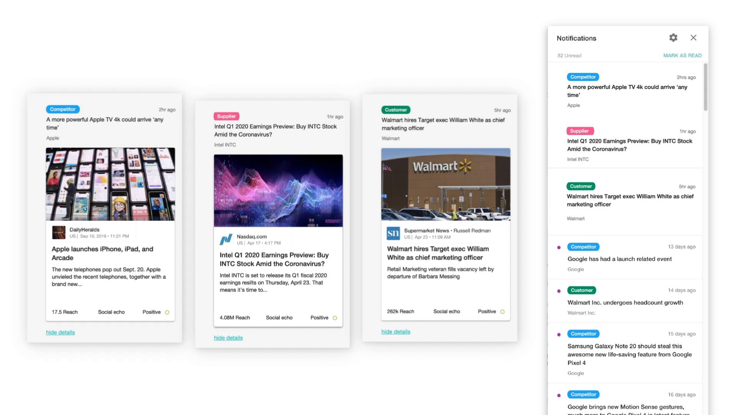The height and width of the screenshot is (415, 738).
Task: Click Supermarket News logo icon
Action: click(393, 233)
